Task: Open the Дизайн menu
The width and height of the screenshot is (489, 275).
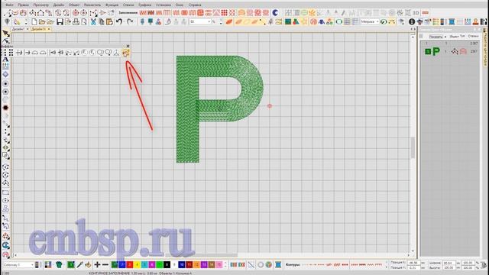Action: point(59,5)
